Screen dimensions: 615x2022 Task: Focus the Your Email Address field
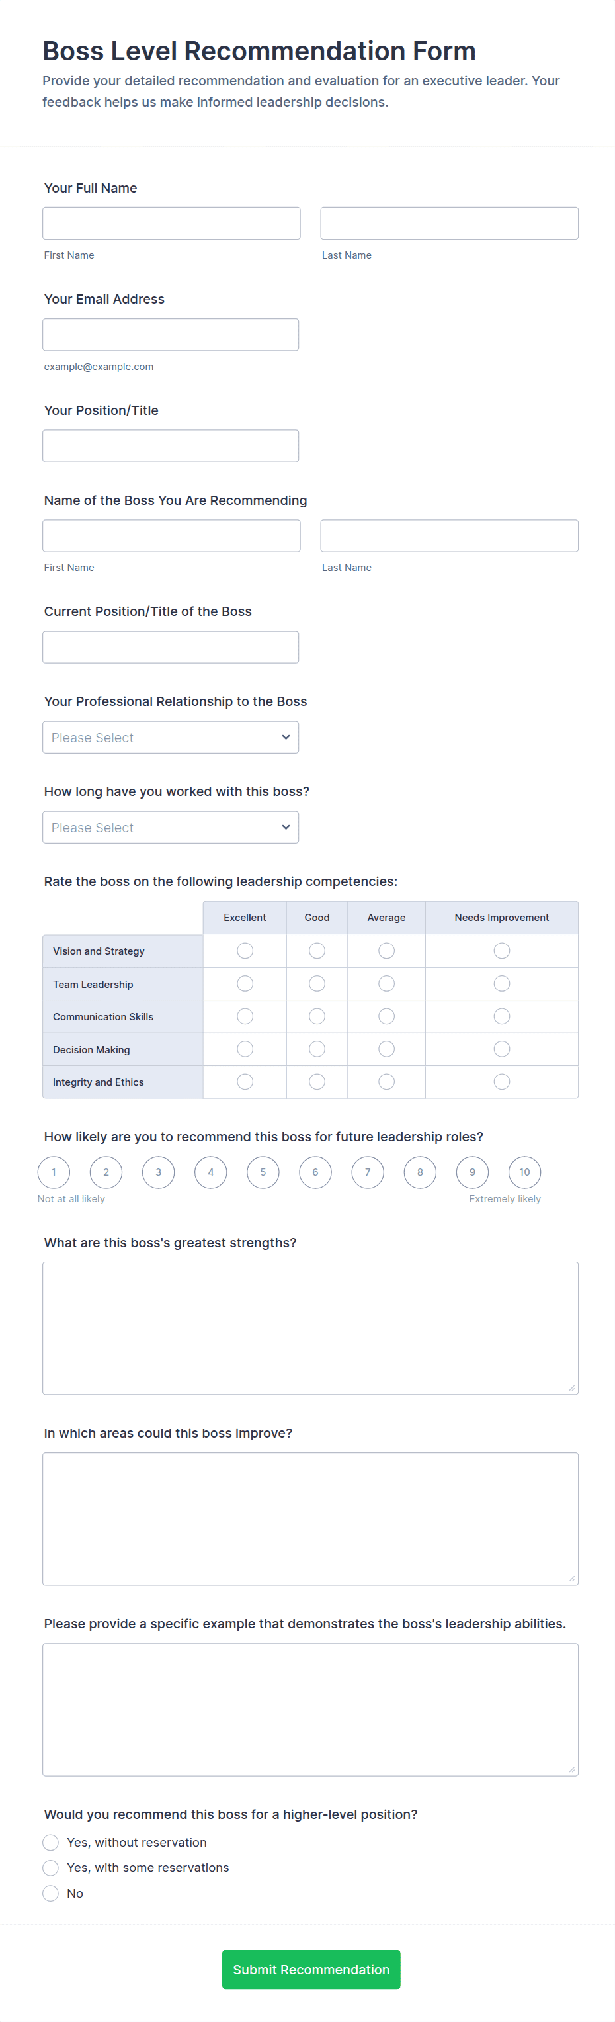click(x=170, y=334)
